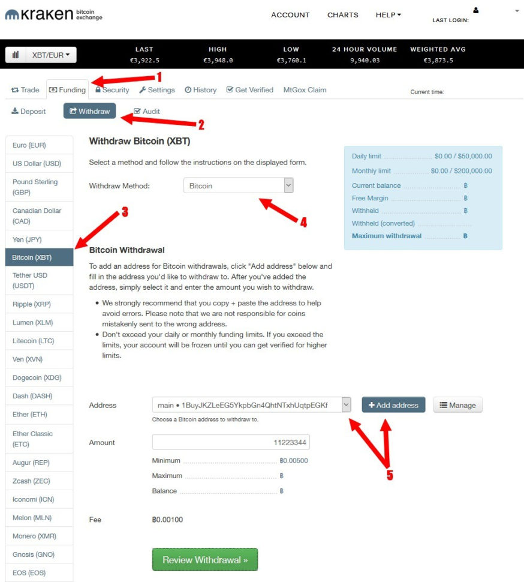This screenshot has height=582, width=524.
Task: Open the XBT/EUR pair selector
Action: coord(51,54)
